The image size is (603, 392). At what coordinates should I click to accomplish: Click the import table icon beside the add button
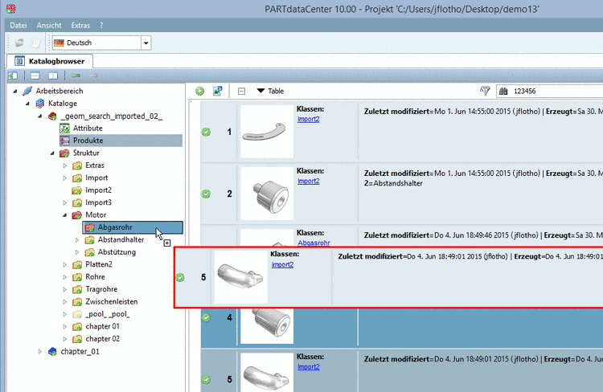(x=218, y=91)
